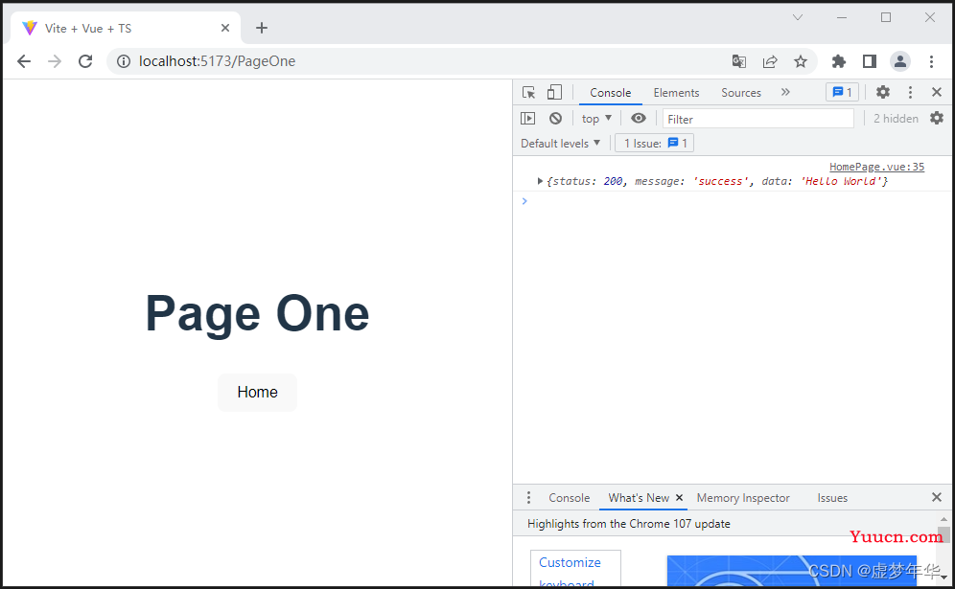Show more DevTools tabs
The height and width of the screenshot is (589, 955).
tap(785, 93)
